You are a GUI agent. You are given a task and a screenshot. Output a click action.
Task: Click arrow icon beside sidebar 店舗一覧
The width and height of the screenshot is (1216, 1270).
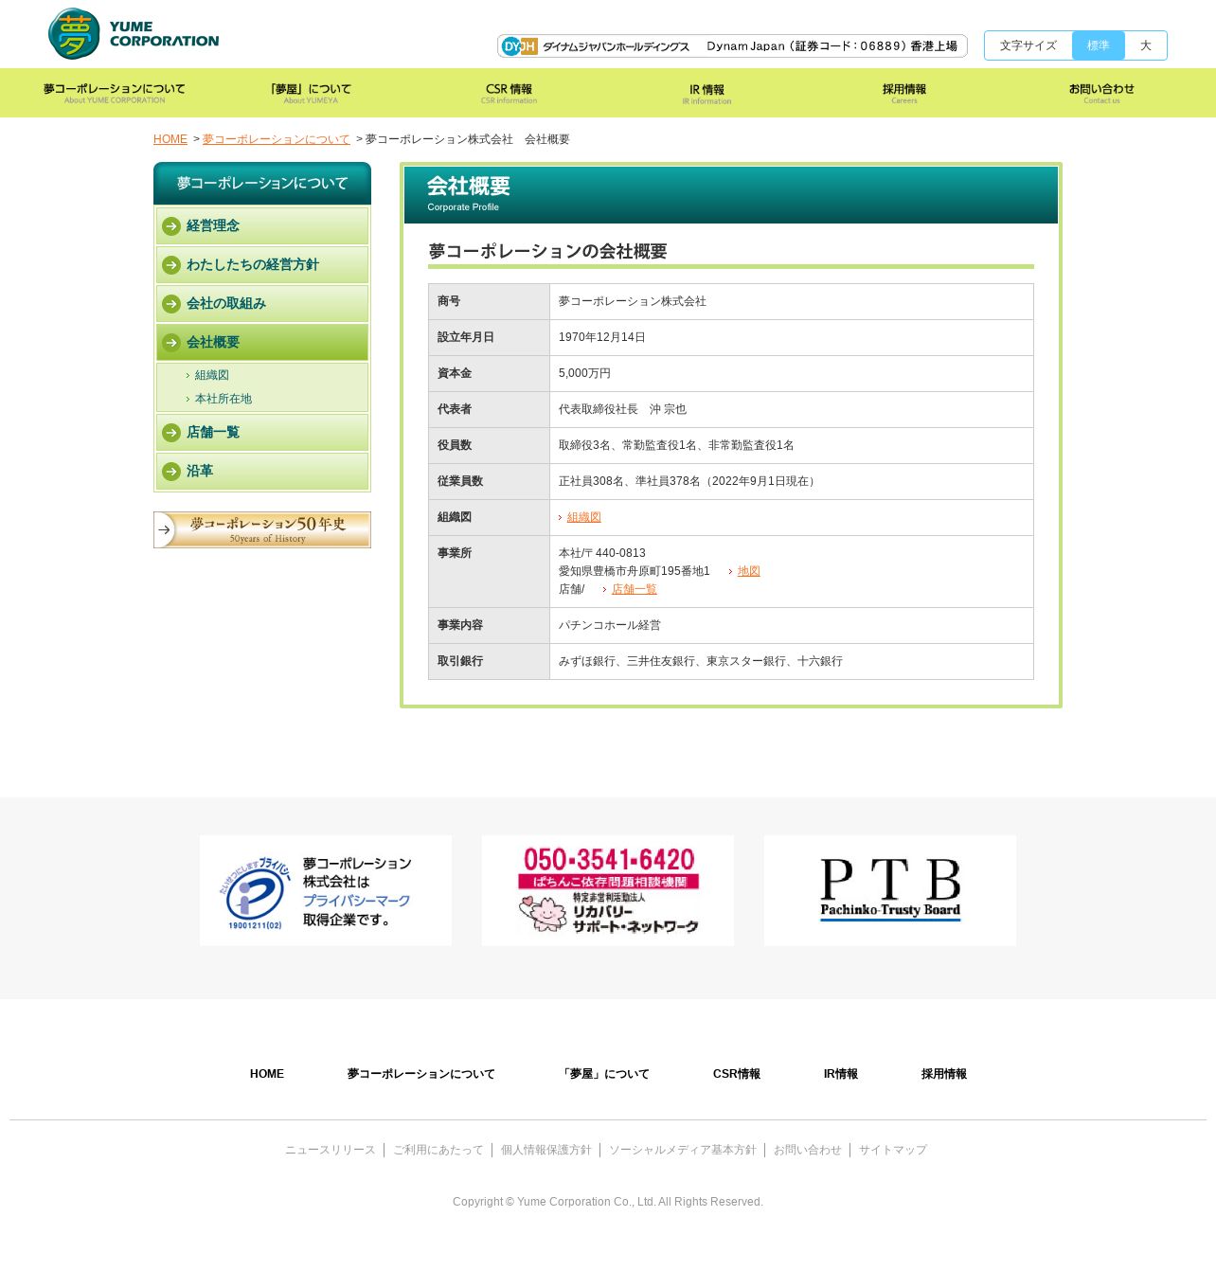tap(171, 433)
